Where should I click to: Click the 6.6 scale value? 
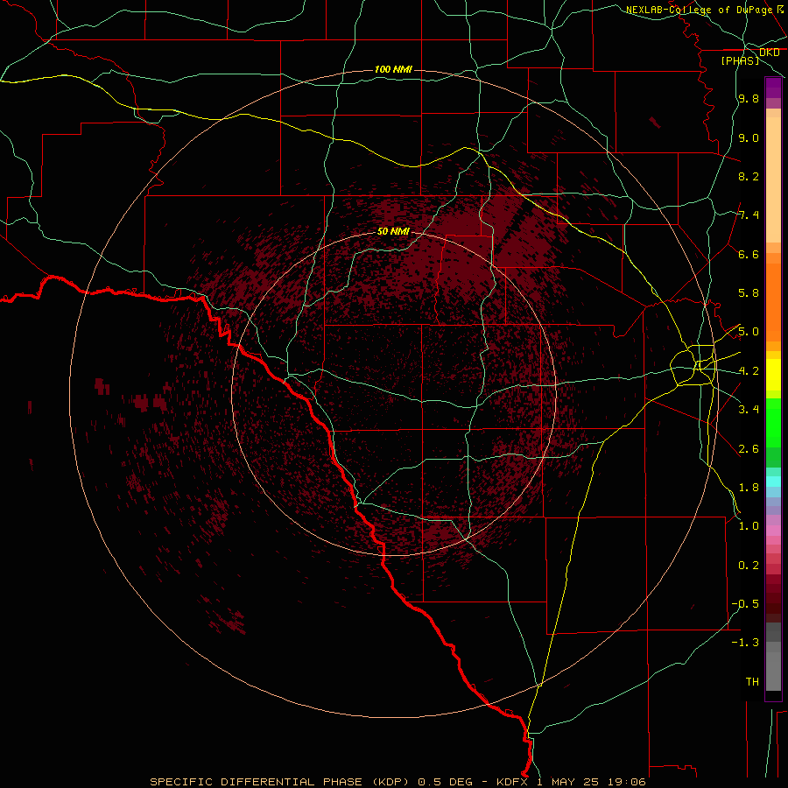tap(749, 254)
